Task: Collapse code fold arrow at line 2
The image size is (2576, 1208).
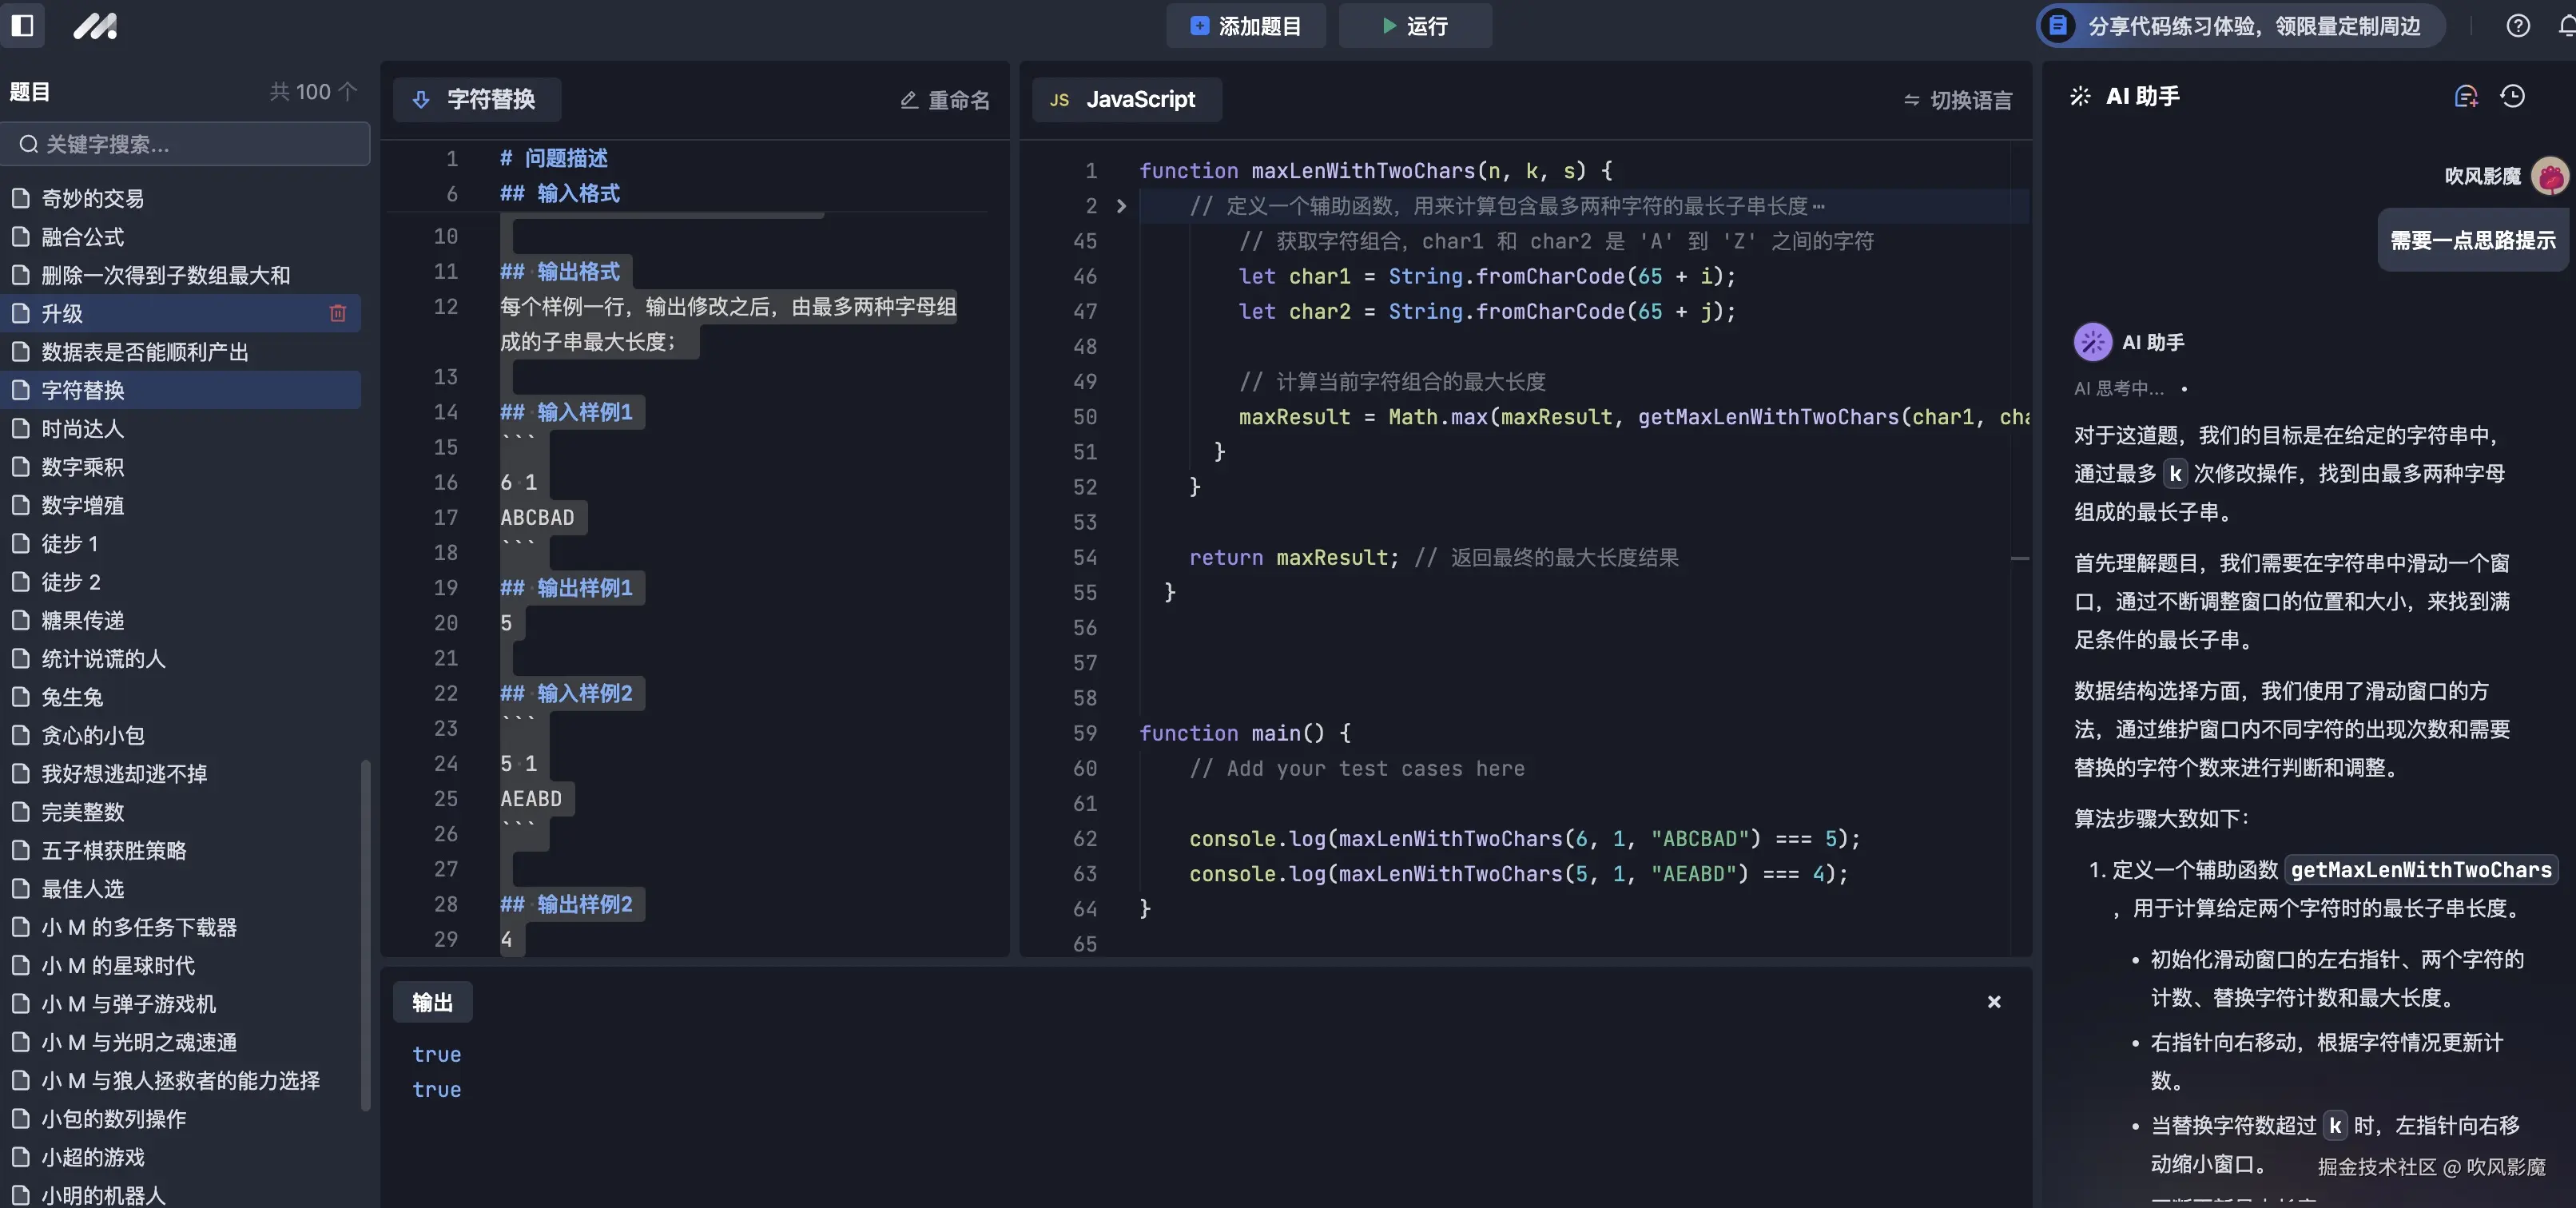Action: click(1121, 206)
